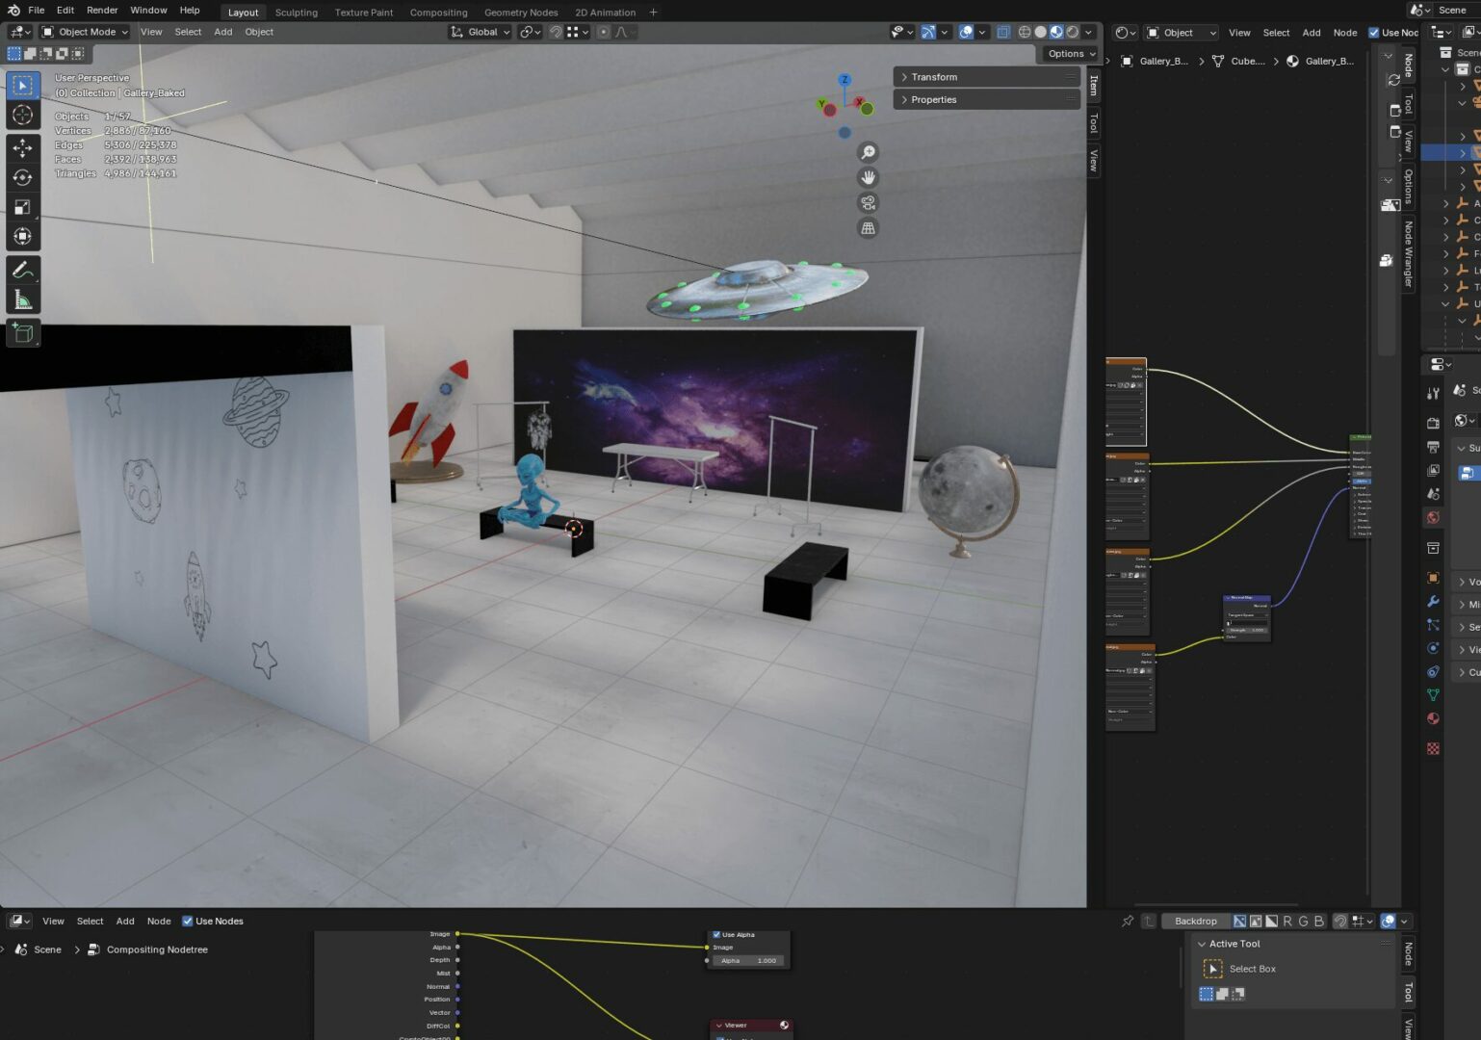Switch to the Sculpting workspace tab
Viewport: 1481px width, 1040px height.
(296, 13)
